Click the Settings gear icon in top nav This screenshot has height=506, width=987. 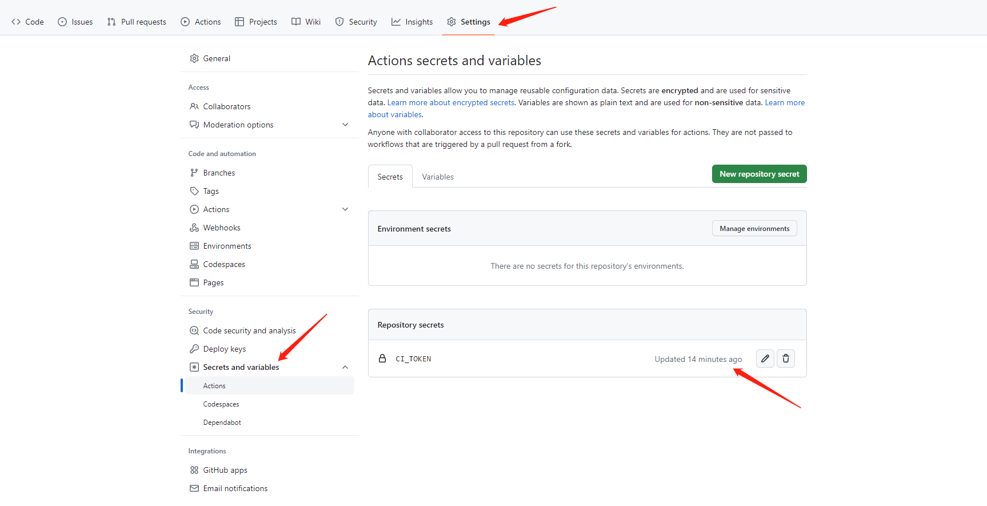point(451,22)
